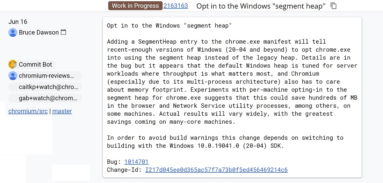Go to the master branch link
Viewport: 383px width, 183px height.
tap(62, 111)
